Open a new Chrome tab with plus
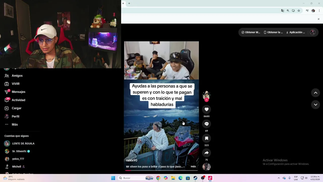323x182 pixels. [129, 3]
